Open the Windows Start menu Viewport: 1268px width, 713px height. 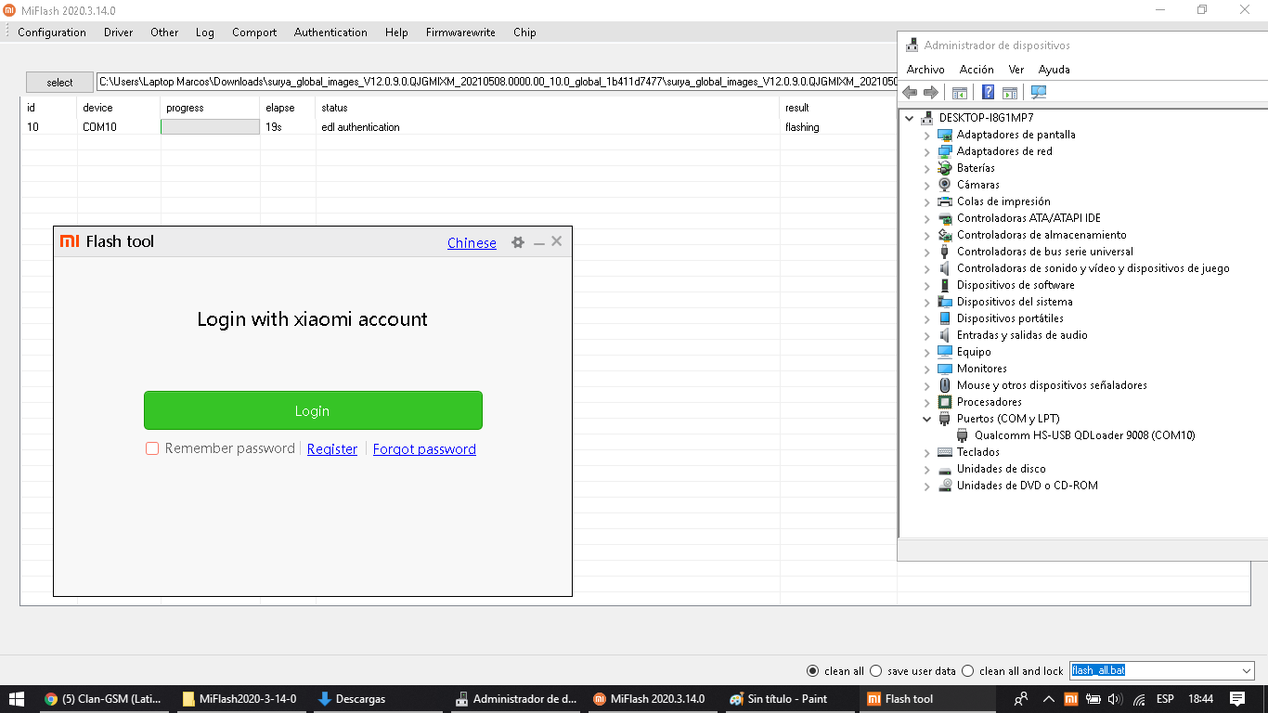pyautogui.click(x=17, y=698)
